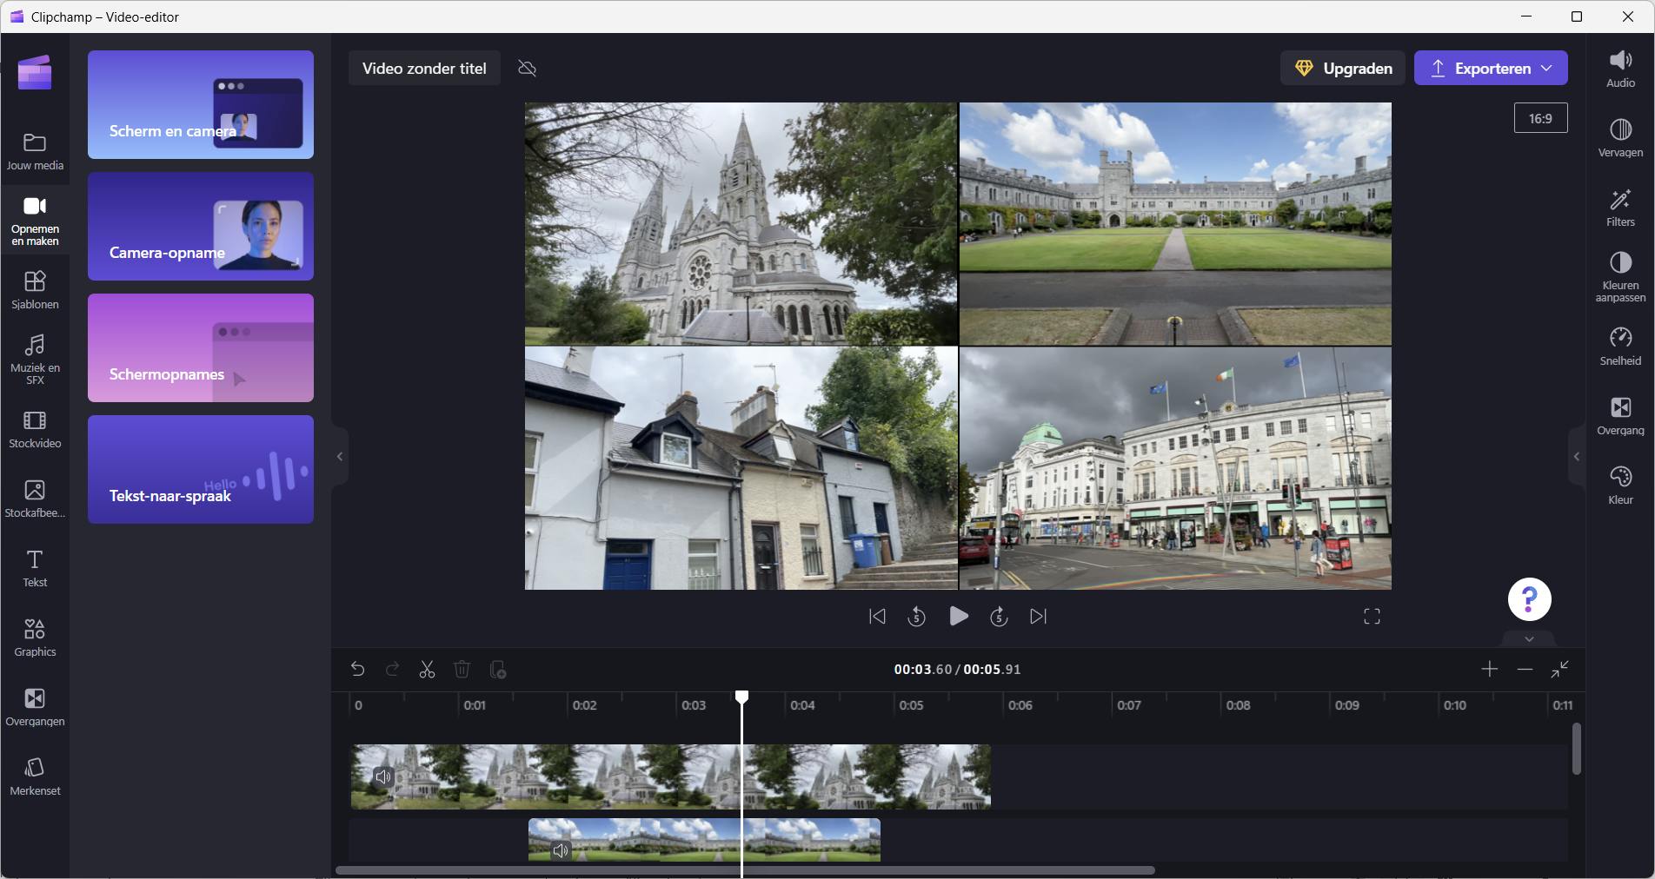
Task: Zoom in on the timeline
Action: pyautogui.click(x=1489, y=669)
